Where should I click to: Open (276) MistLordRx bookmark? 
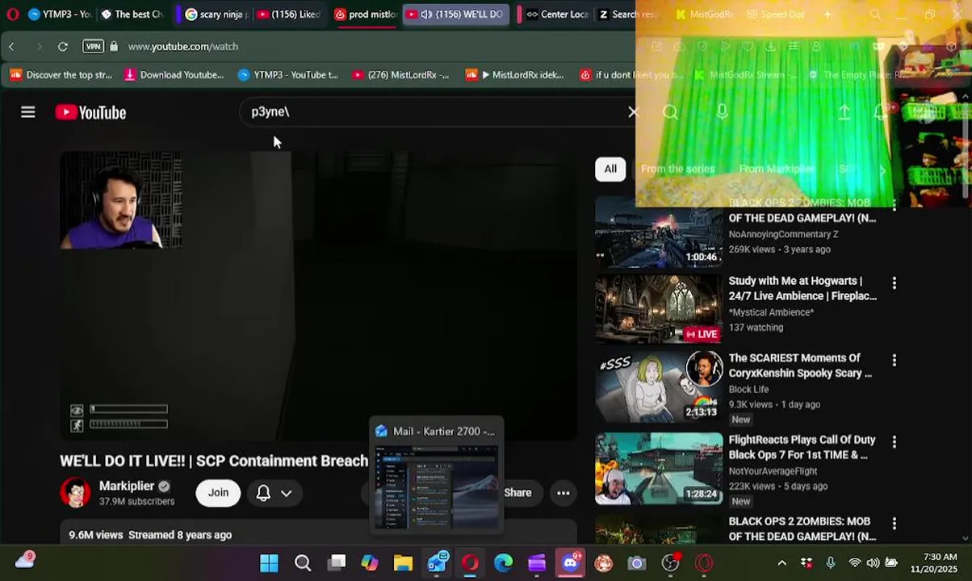(x=401, y=75)
